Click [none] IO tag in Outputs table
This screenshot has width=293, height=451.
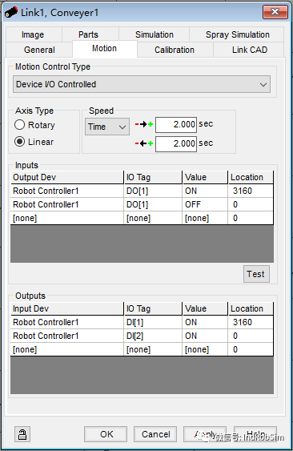pos(153,349)
